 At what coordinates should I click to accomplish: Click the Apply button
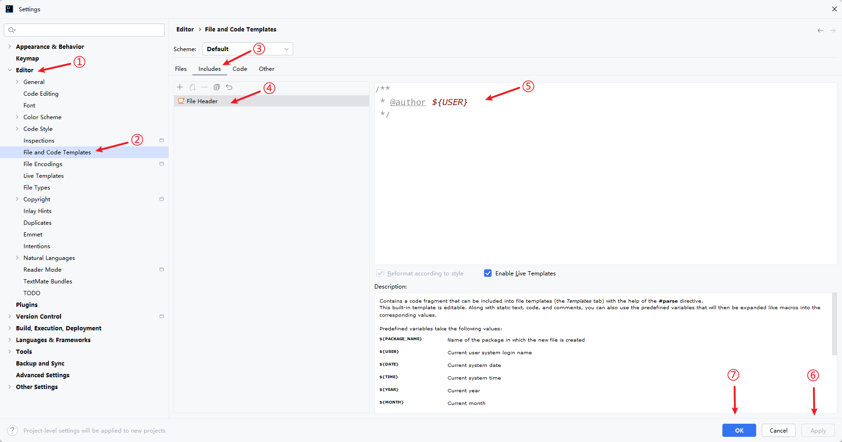click(x=818, y=430)
